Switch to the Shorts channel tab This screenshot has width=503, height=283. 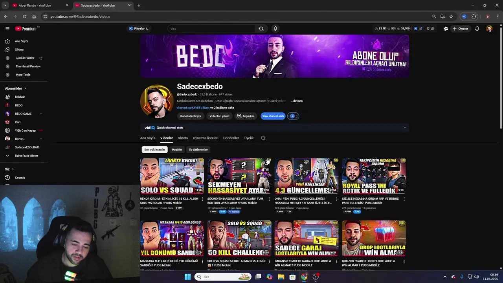tap(183, 138)
